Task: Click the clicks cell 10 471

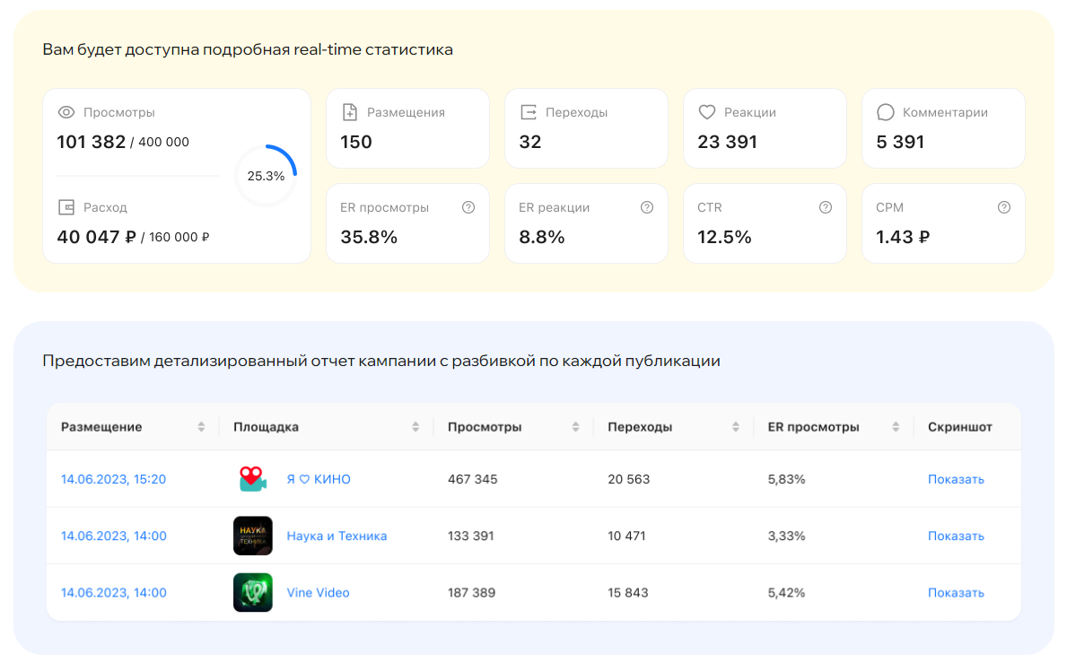Action: (x=626, y=536)
